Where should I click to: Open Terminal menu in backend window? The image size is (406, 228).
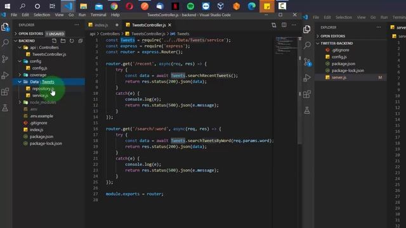coord(98,15)
